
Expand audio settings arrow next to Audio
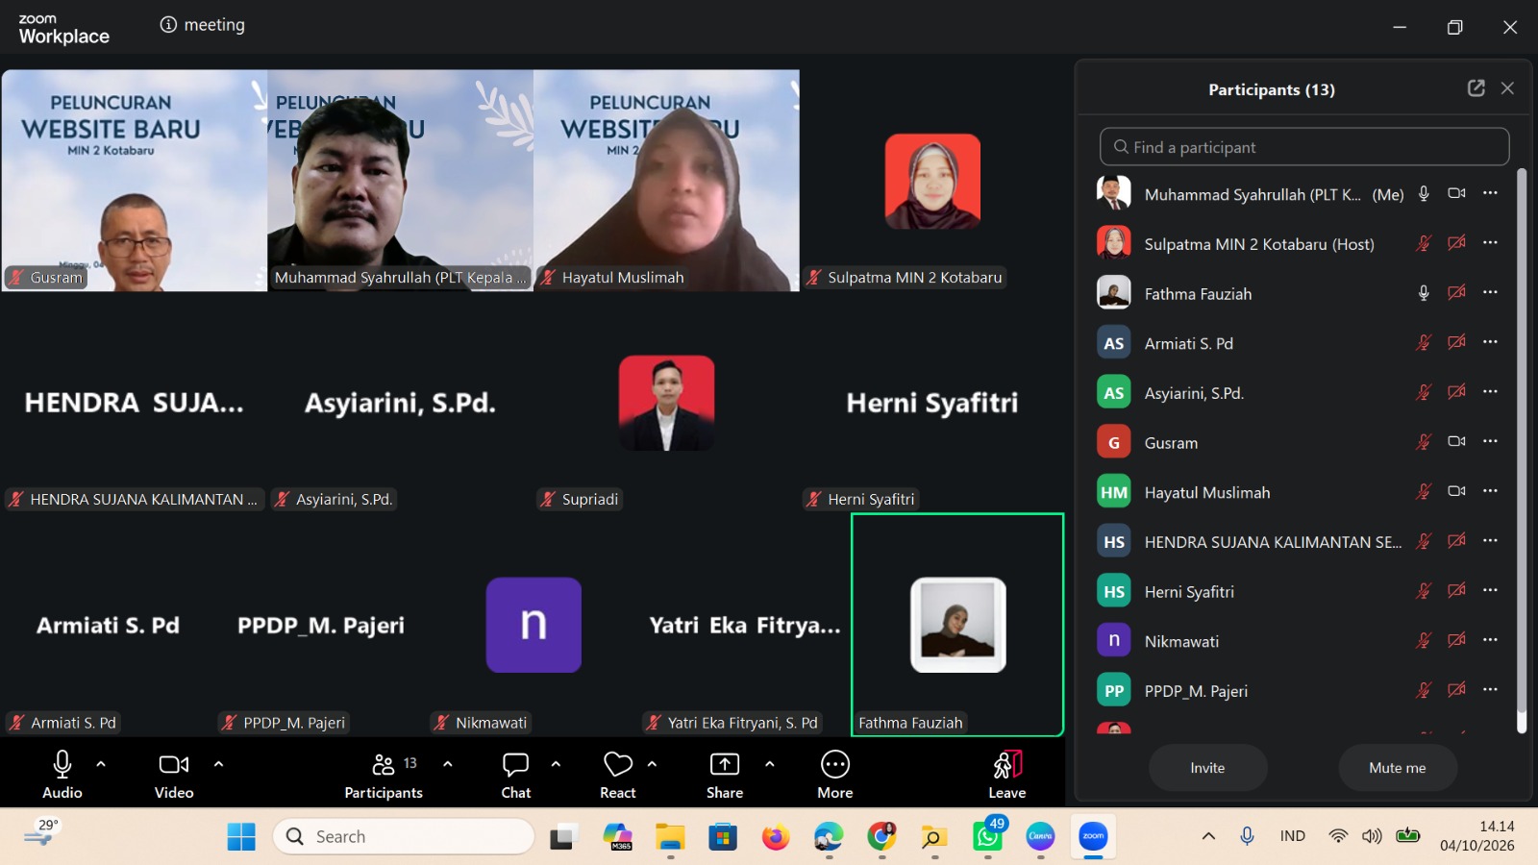pos(101,764)
